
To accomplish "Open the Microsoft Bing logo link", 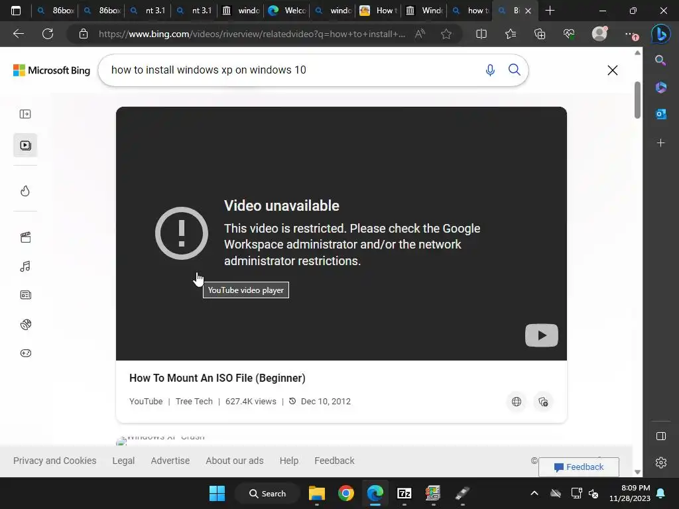I will click(x=52, y=70).
